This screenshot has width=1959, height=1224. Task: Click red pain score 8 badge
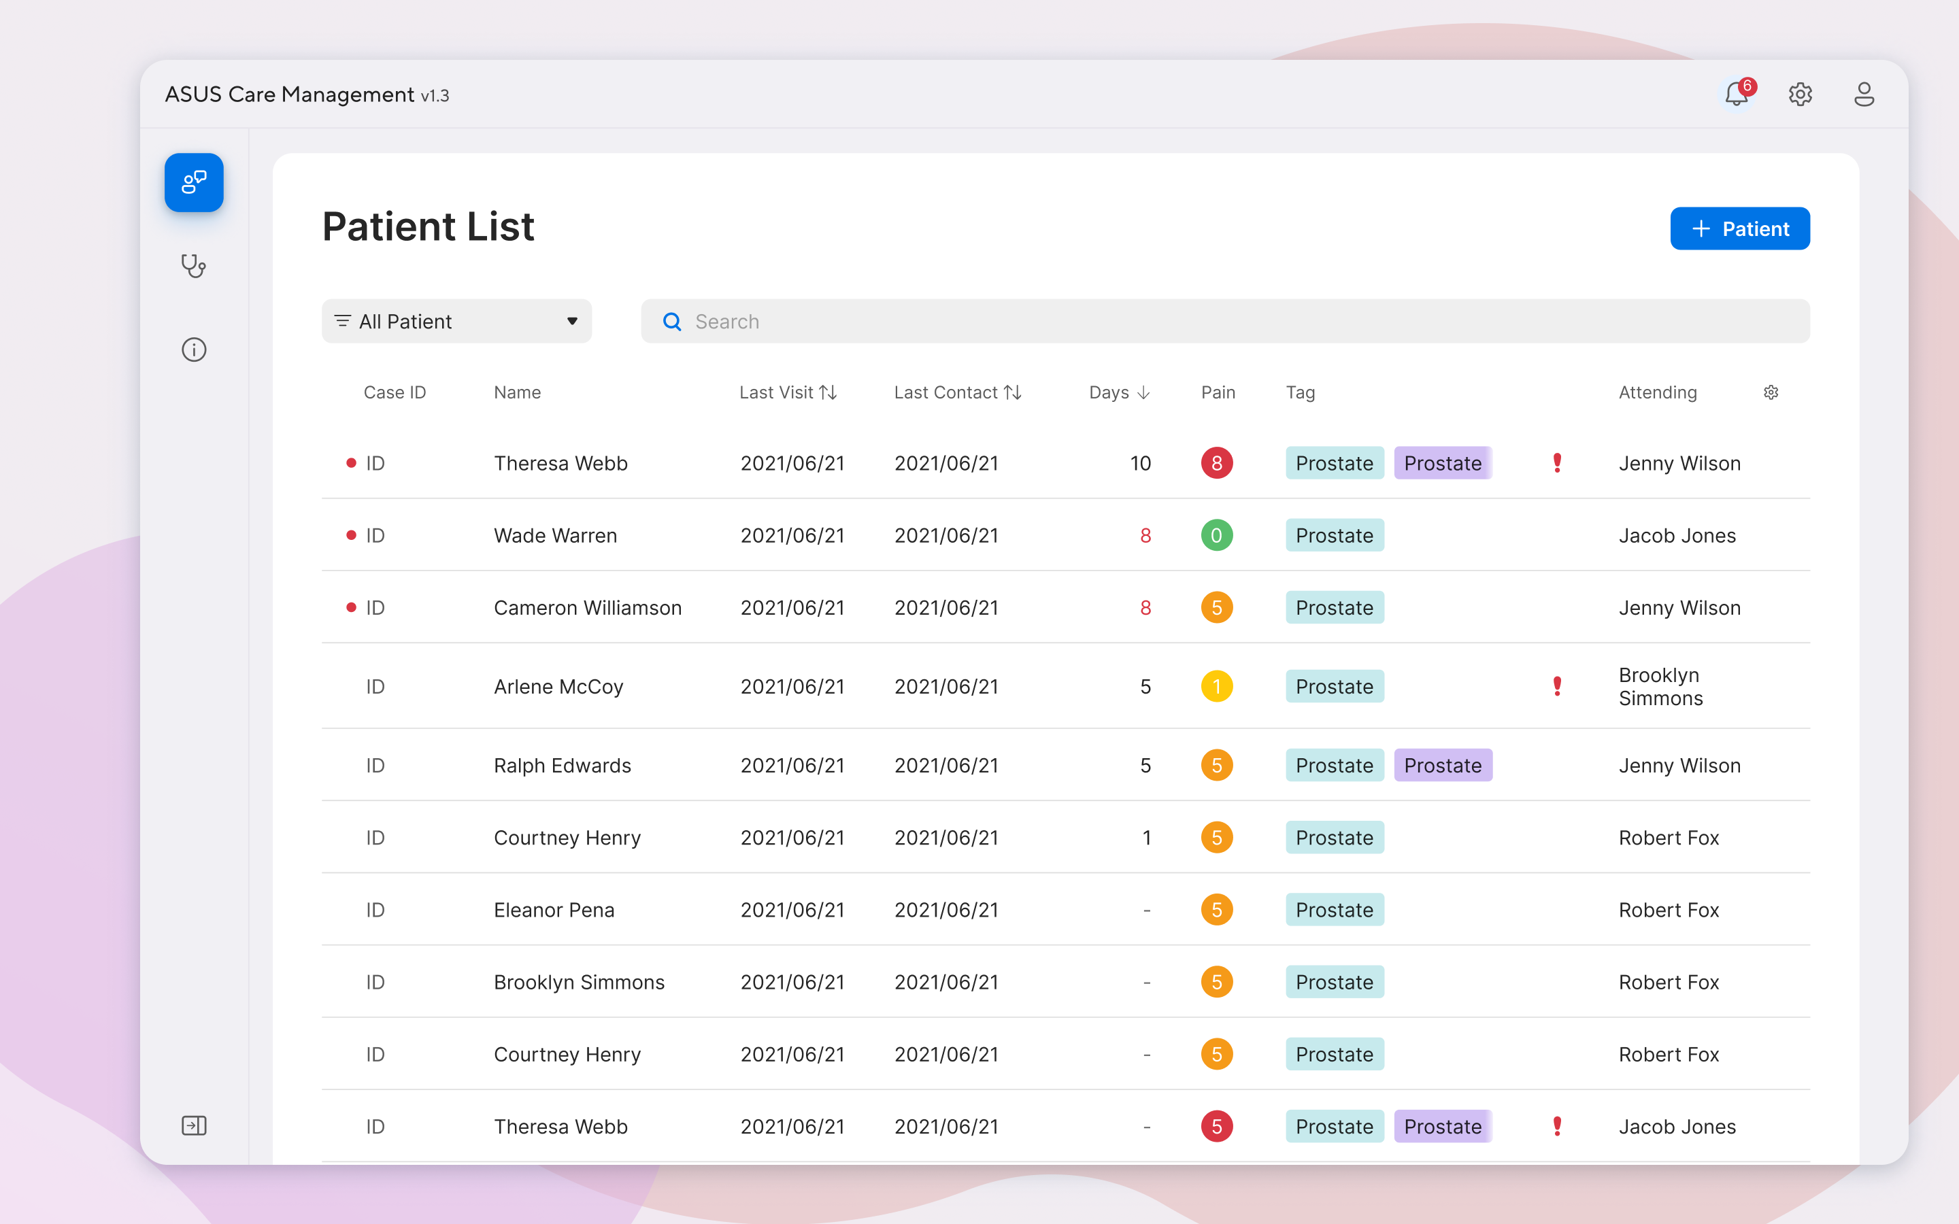1216,463
